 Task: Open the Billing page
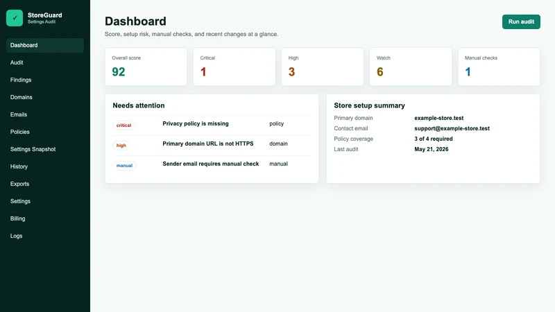click(x=45, y=218)
